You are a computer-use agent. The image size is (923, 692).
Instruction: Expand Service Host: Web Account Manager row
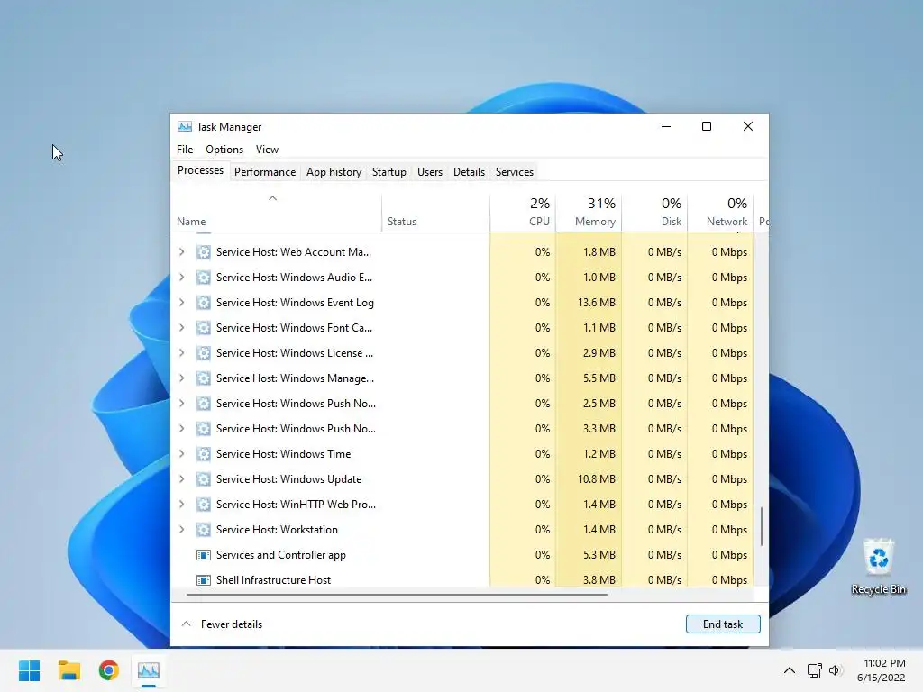click(x=182, y=252)
